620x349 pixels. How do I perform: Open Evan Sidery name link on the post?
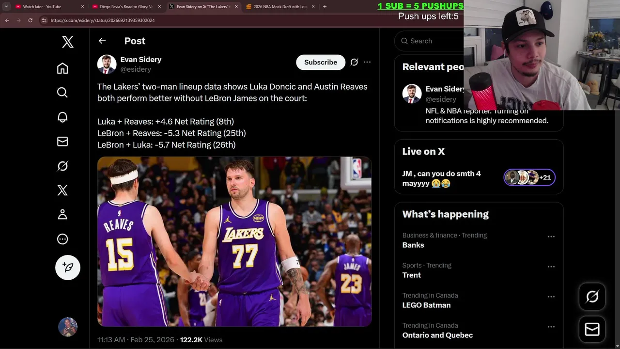[x=141, y=59]
